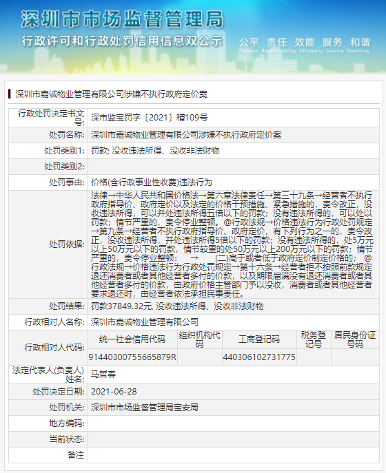Click legal representative name 马哲春
Screen dimensions: 386x473
[103, 375]
